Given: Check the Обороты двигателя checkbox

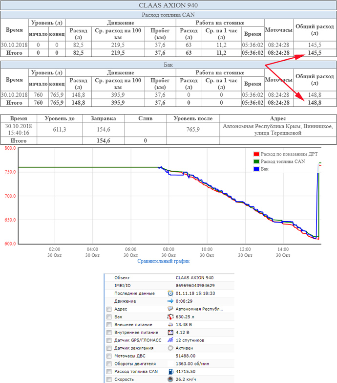Looking at the screenshot, I should [108, 363].
